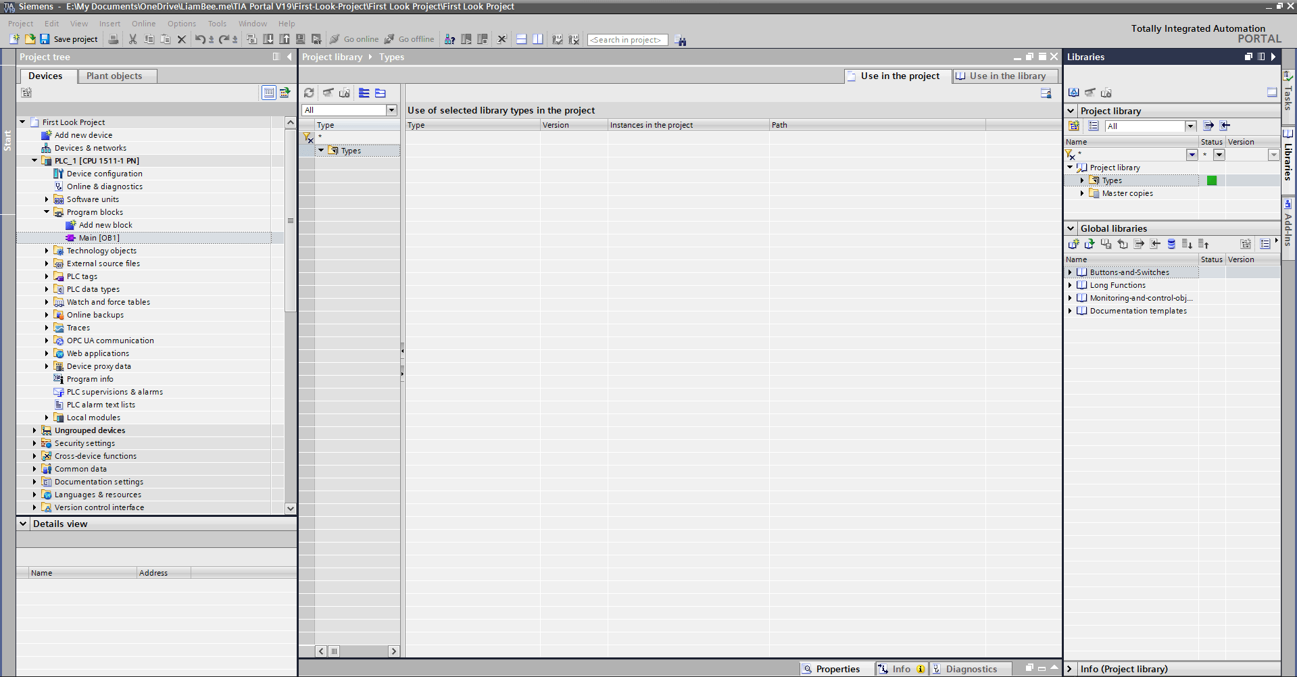
Task: Click the Undo arrow in toolbar
Action: (199, 39)
